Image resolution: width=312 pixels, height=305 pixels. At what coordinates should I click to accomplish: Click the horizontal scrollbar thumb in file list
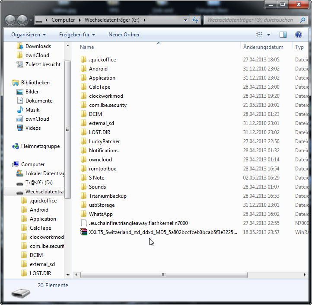tap(164, 275)
